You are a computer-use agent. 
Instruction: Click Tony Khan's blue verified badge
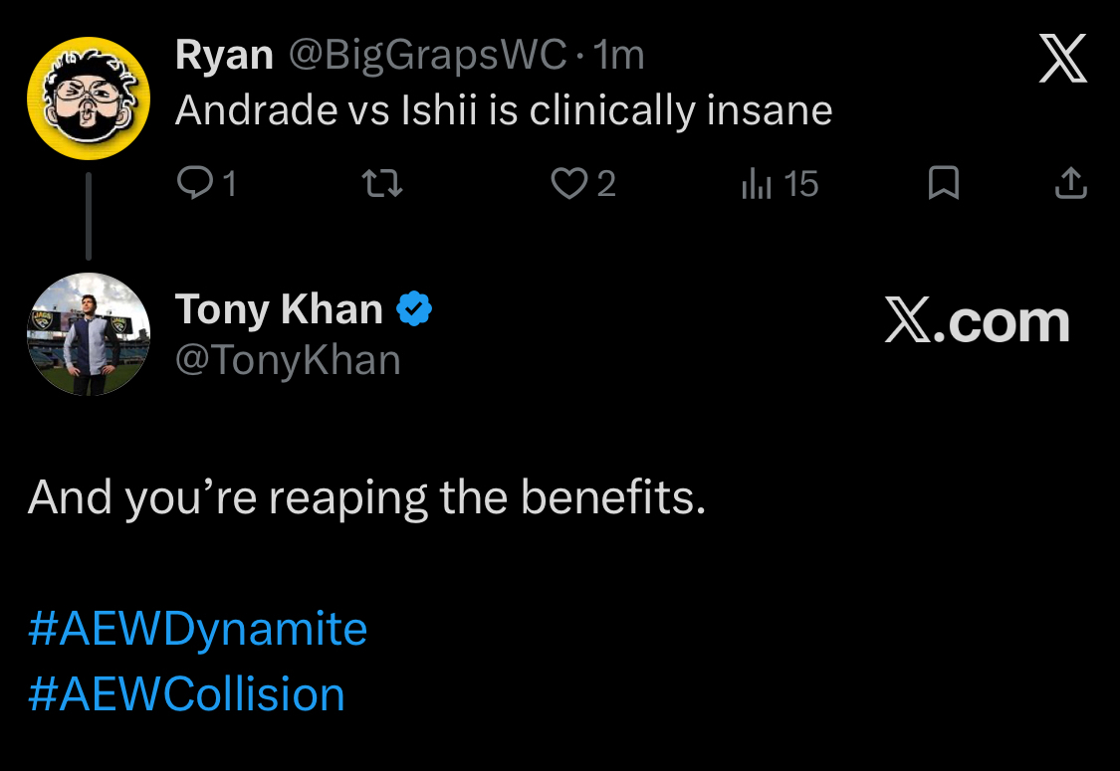click(x=414, y=310)
